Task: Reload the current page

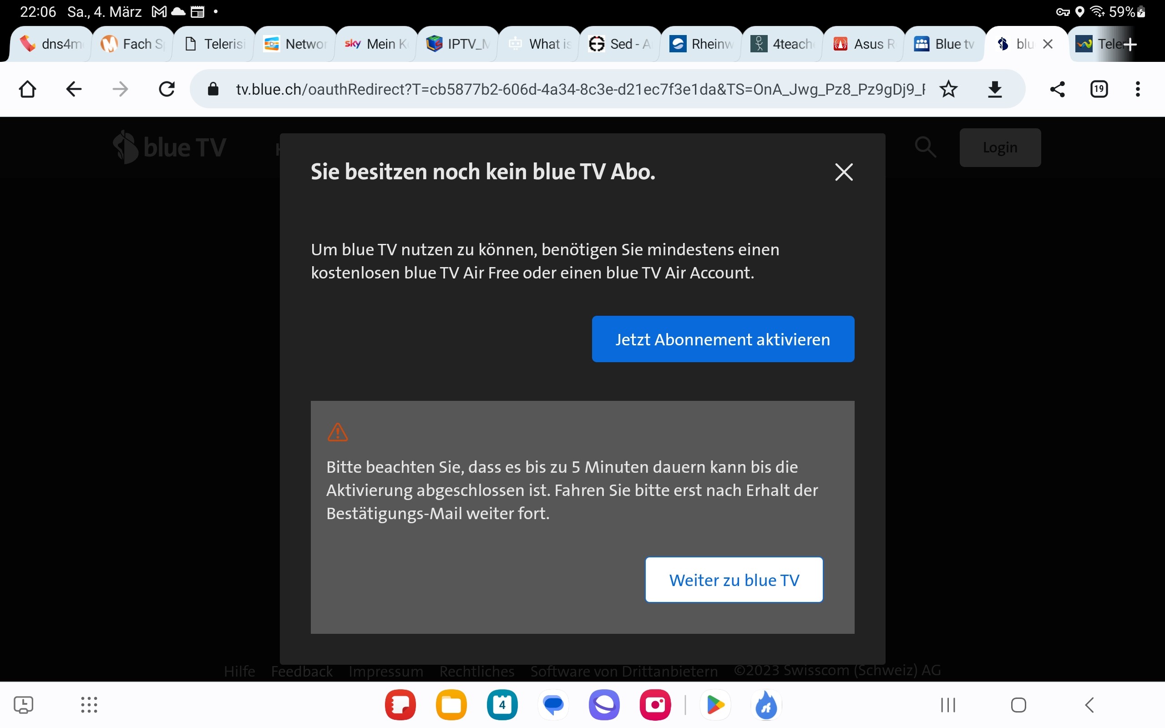Action: tap(167, 89)
